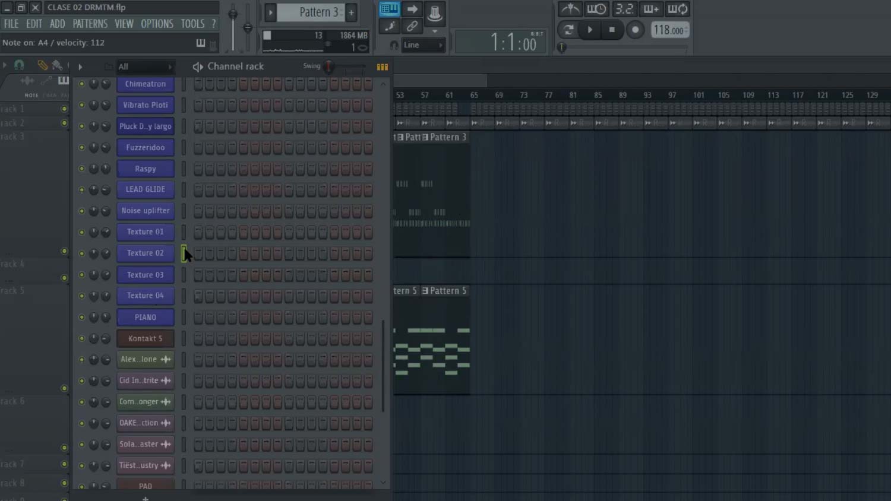
Task: Enable the wait-for-input icon
Action: tap(596, 9)
